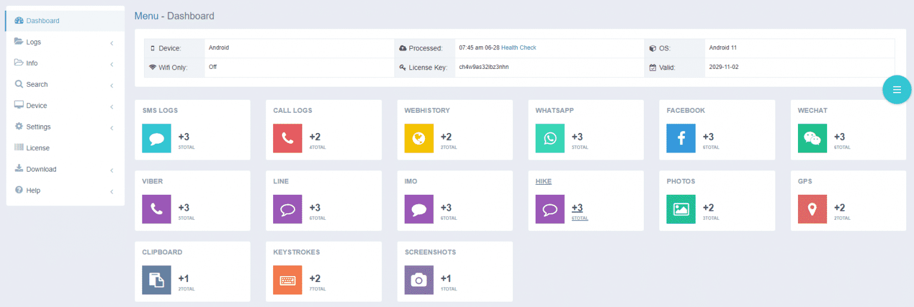The height and width of the screenshot is (307, 914).
Task: Open the License sidebar item
Action: (x=37, y=148)
